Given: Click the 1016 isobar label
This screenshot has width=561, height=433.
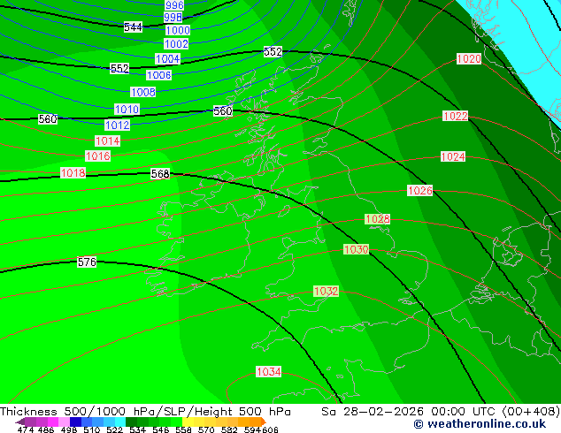Looking at the screenshot, I should pos(97,156).
